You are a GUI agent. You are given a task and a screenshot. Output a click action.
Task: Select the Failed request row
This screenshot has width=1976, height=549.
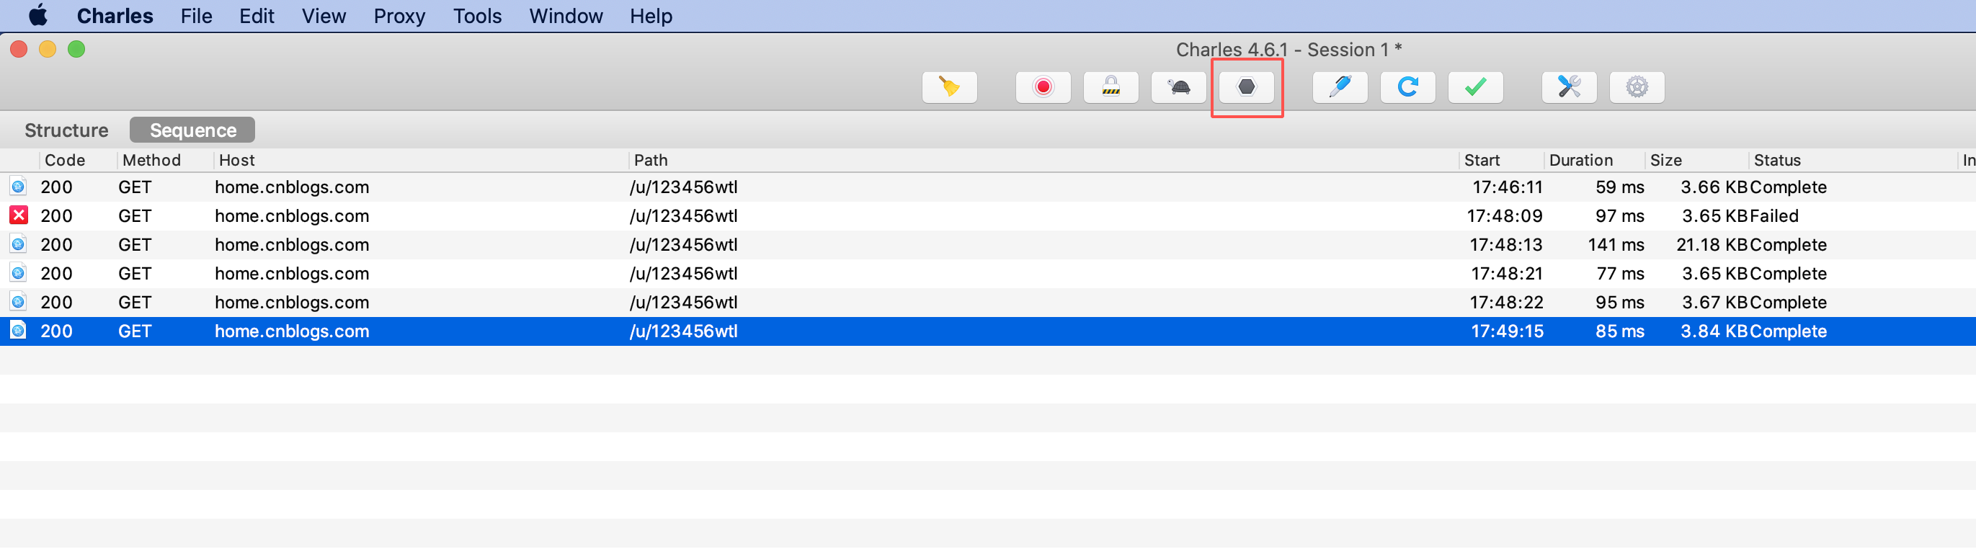point(988,216)
